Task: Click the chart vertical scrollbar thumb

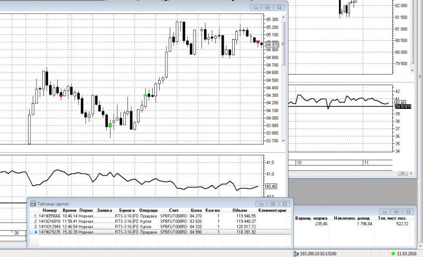Action: (x=283, y=44)
